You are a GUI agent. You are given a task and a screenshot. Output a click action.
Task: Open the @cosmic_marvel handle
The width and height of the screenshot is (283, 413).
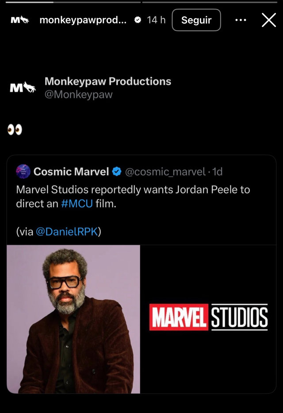[x=165, y=171]
